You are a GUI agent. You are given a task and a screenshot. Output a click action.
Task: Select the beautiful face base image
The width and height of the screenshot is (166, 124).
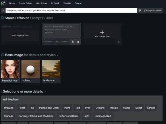pyautogui.click(x=10, y=71)
